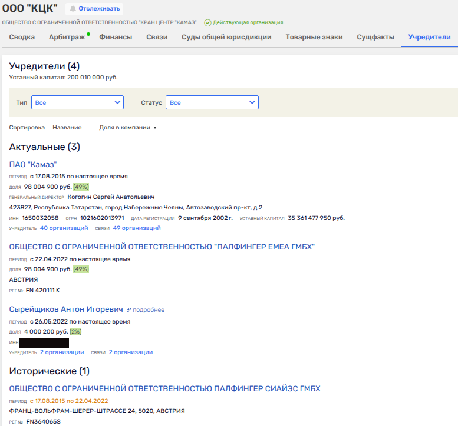Viewport: 458px width, 426px height.
Task: Click the green checkmark status icon
Action: [x=207, y=22]
